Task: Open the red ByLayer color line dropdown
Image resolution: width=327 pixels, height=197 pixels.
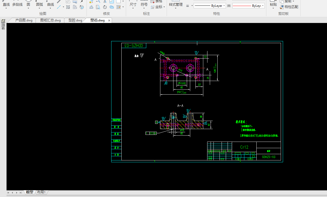Action: point(263,6)
